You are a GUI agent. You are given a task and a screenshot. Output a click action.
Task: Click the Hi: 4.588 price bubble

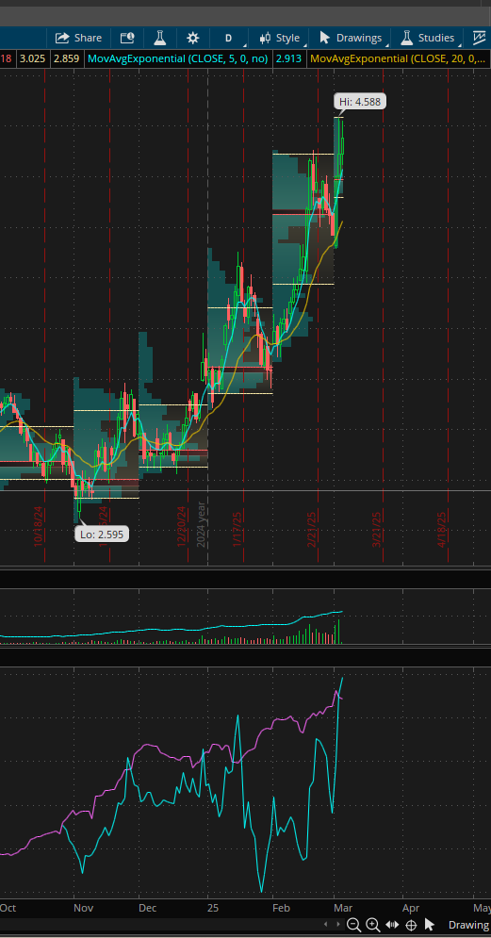coord(359,102)
